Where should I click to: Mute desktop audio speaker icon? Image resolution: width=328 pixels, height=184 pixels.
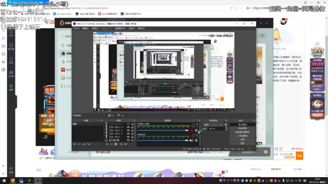(191, 141)
